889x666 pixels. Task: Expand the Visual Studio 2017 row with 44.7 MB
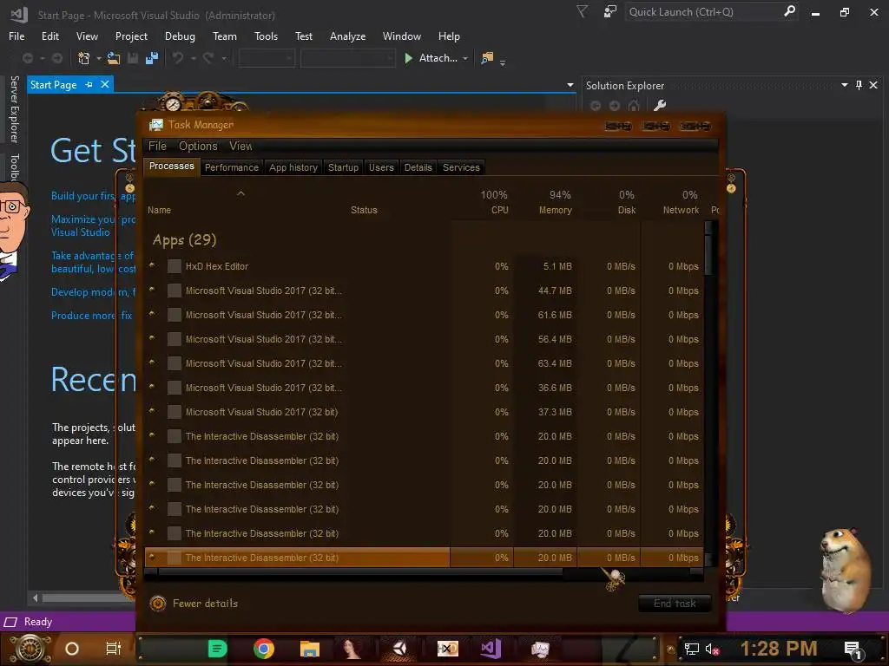click(152, 290)
